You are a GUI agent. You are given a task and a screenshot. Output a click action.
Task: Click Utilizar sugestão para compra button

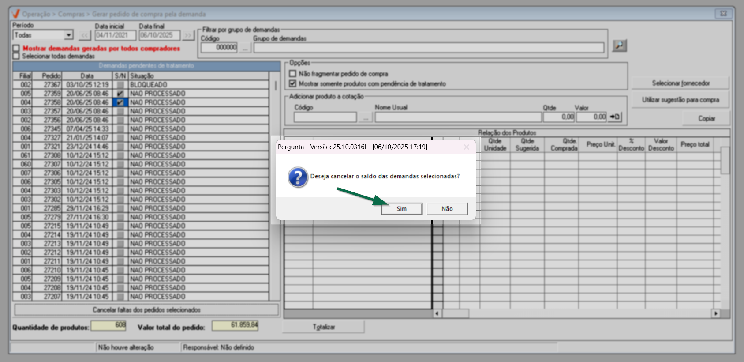pyautogui.click(x=680, y=100)
